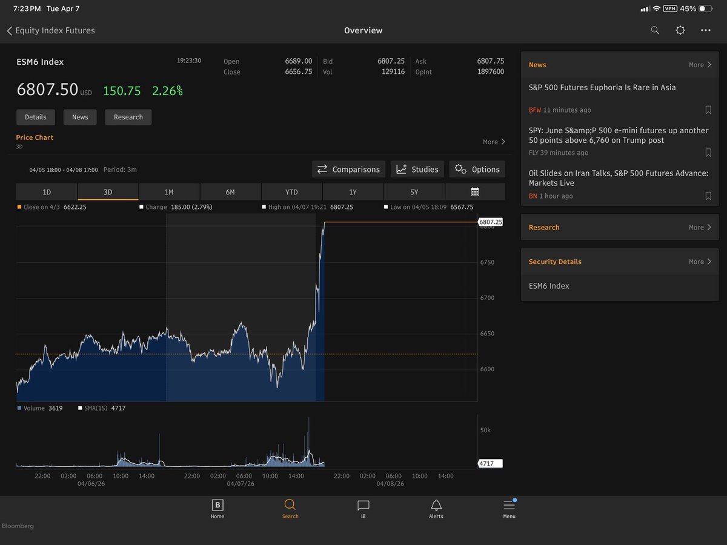
Task: Open Menu in bottom bar
Action: click(x=509, y=509)
